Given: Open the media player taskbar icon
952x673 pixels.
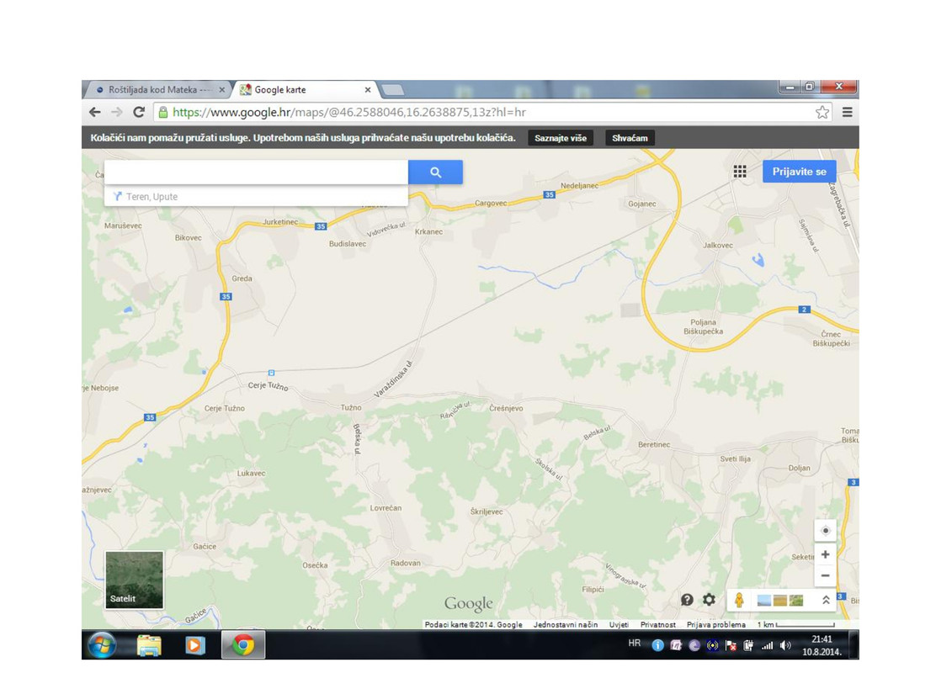Looking at the screenshot, I should click(195, 645).
